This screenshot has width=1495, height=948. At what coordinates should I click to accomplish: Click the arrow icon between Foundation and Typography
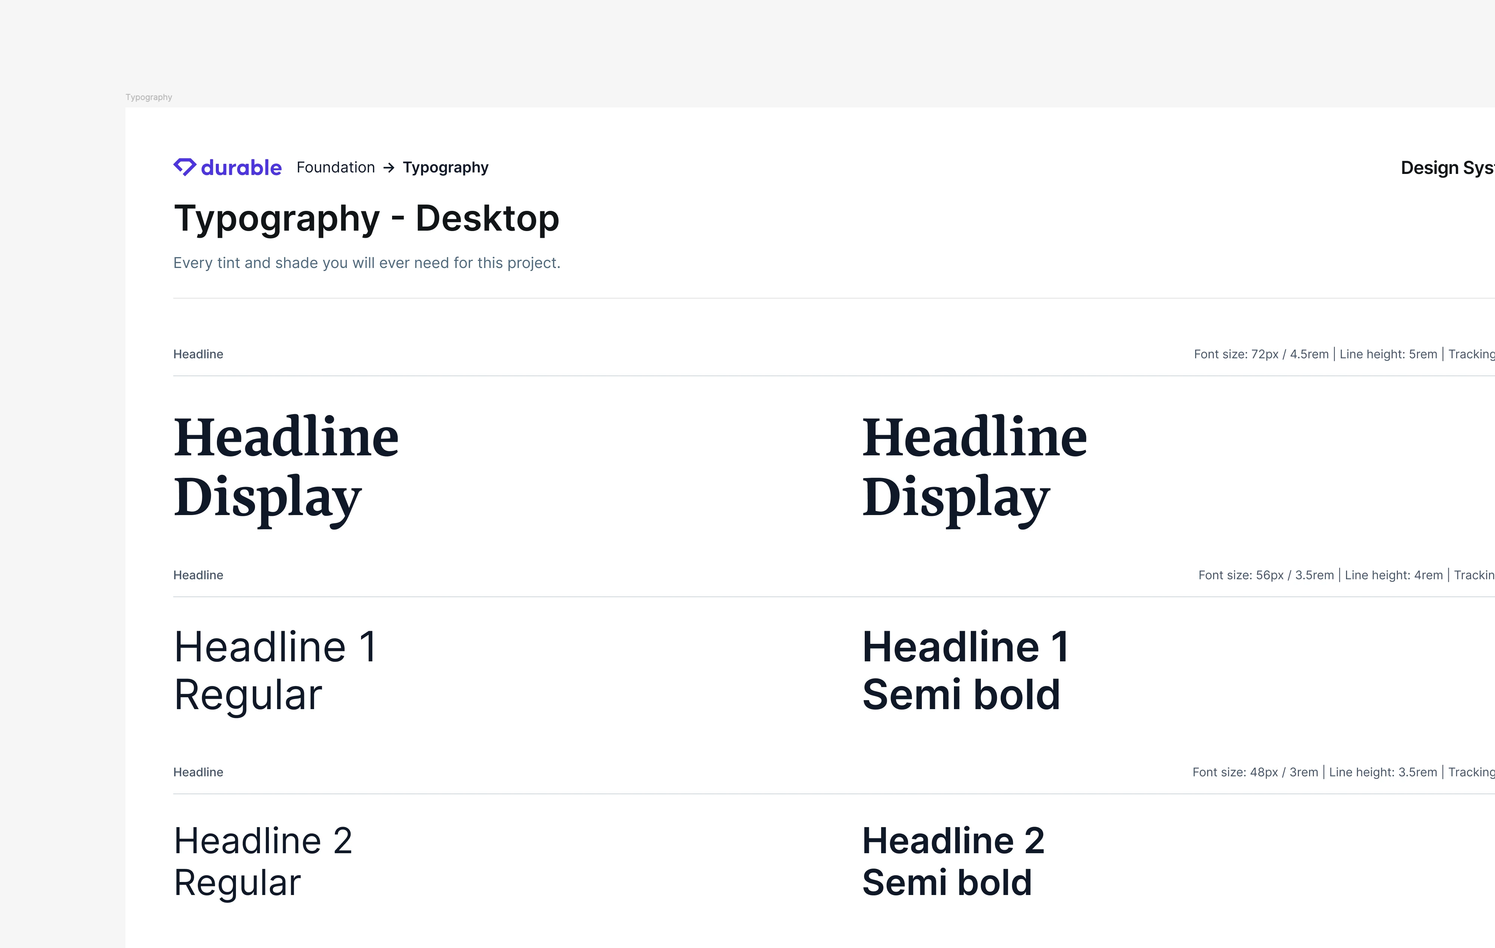coord(389,168)
